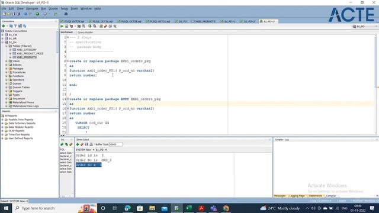Open the Logging Page tab
379x213 pixels.
297,196
